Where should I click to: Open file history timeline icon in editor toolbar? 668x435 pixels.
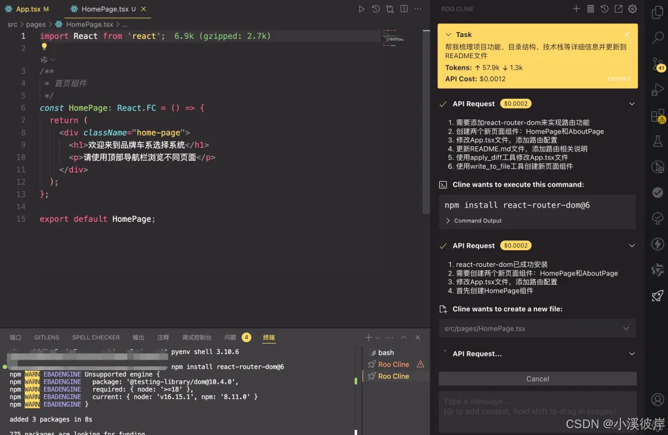[x=375, y=9]
